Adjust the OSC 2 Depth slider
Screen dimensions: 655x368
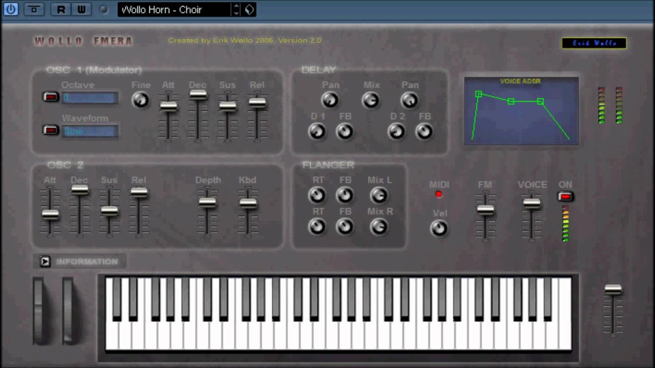click(207, 202)
